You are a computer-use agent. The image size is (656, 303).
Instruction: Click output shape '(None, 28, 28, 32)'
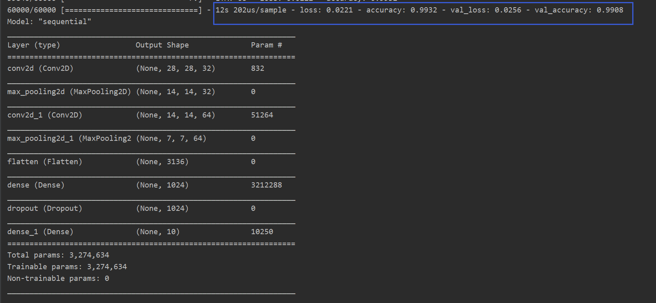(176, 68)
